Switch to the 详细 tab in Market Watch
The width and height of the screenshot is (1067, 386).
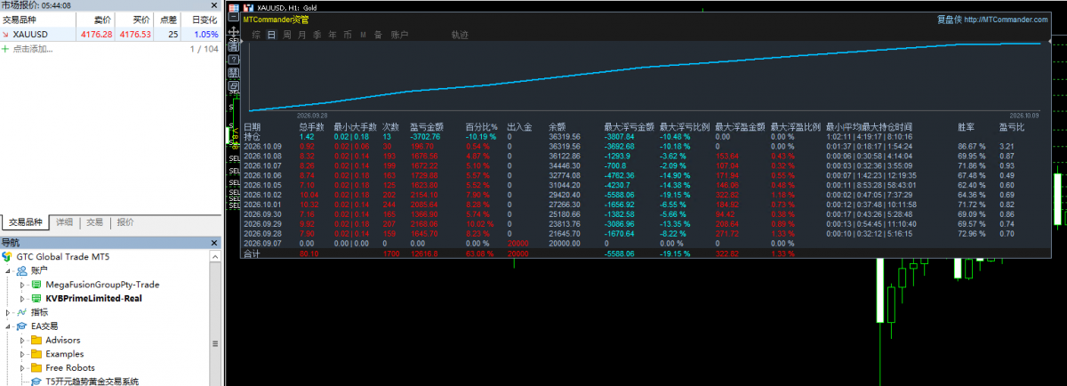pyautogui.click(x=64, y=222)
